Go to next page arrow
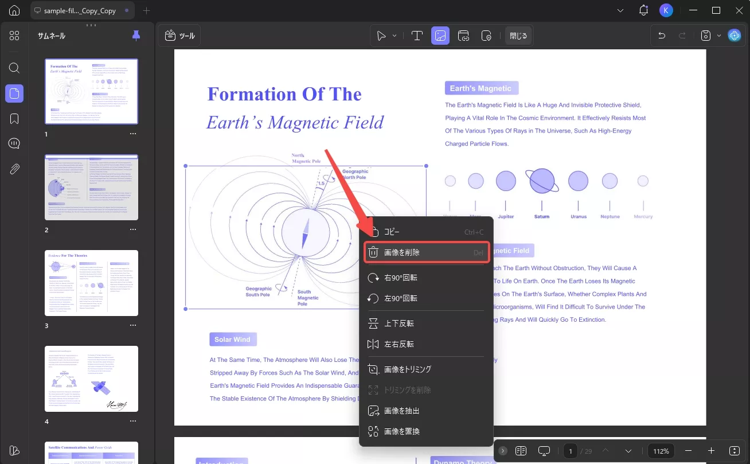 [x=628, y=451]
